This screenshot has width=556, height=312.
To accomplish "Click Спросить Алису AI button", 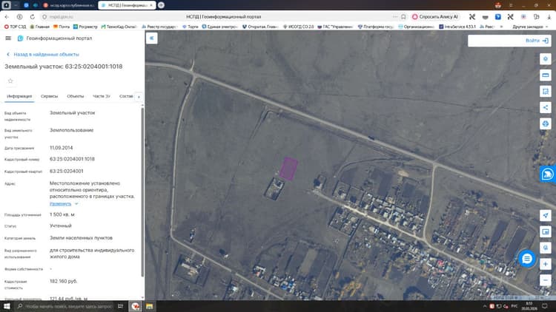I will [x=435, y=16].
